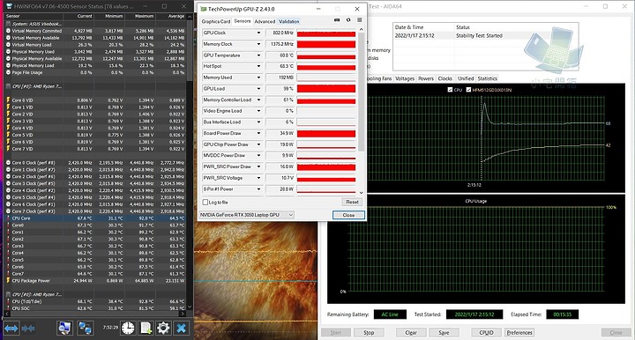The width and height of the screenshot is (635, 340).
Task: Open PWR_SRC Voltage sensor dropdown
Action: (258, 178)
